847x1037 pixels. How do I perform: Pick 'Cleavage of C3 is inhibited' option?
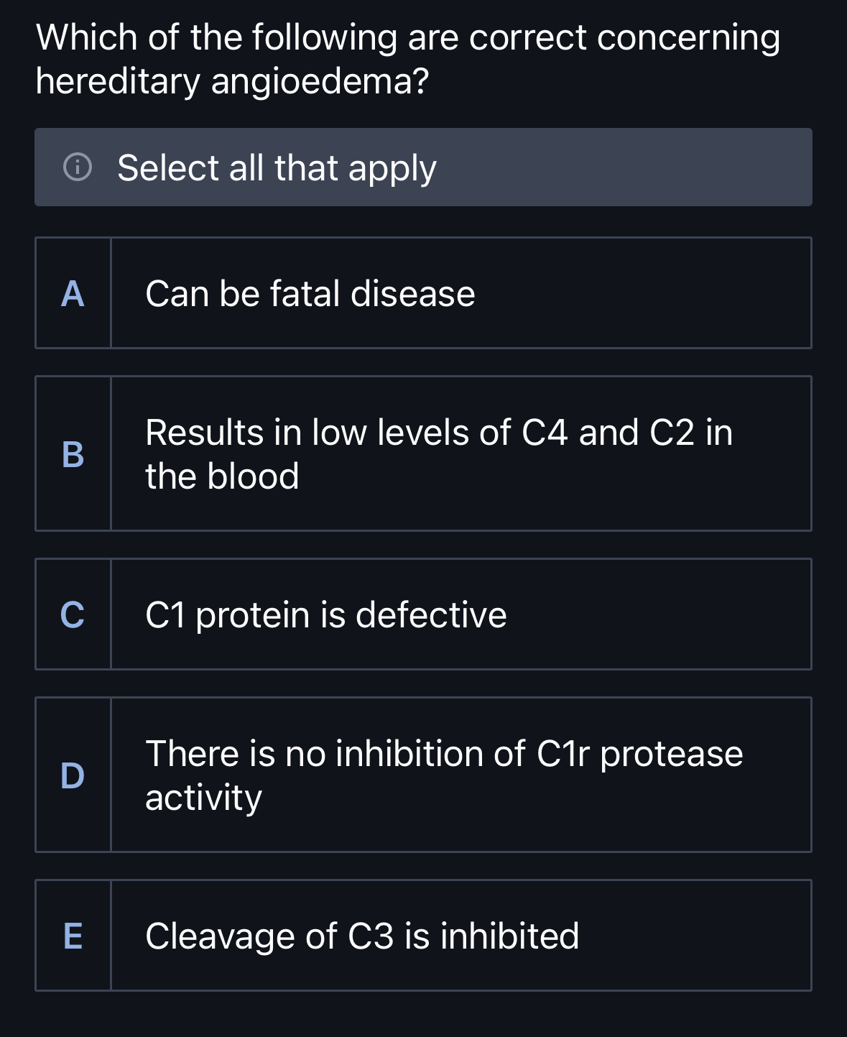click(460, 936)
